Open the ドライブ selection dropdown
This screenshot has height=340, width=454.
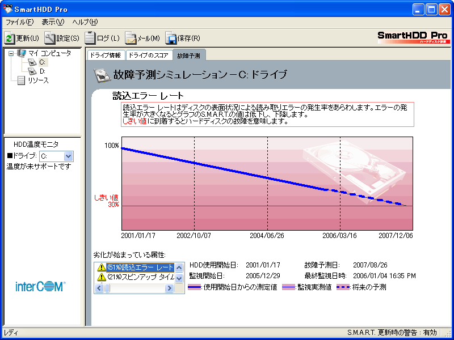(68, 156)
